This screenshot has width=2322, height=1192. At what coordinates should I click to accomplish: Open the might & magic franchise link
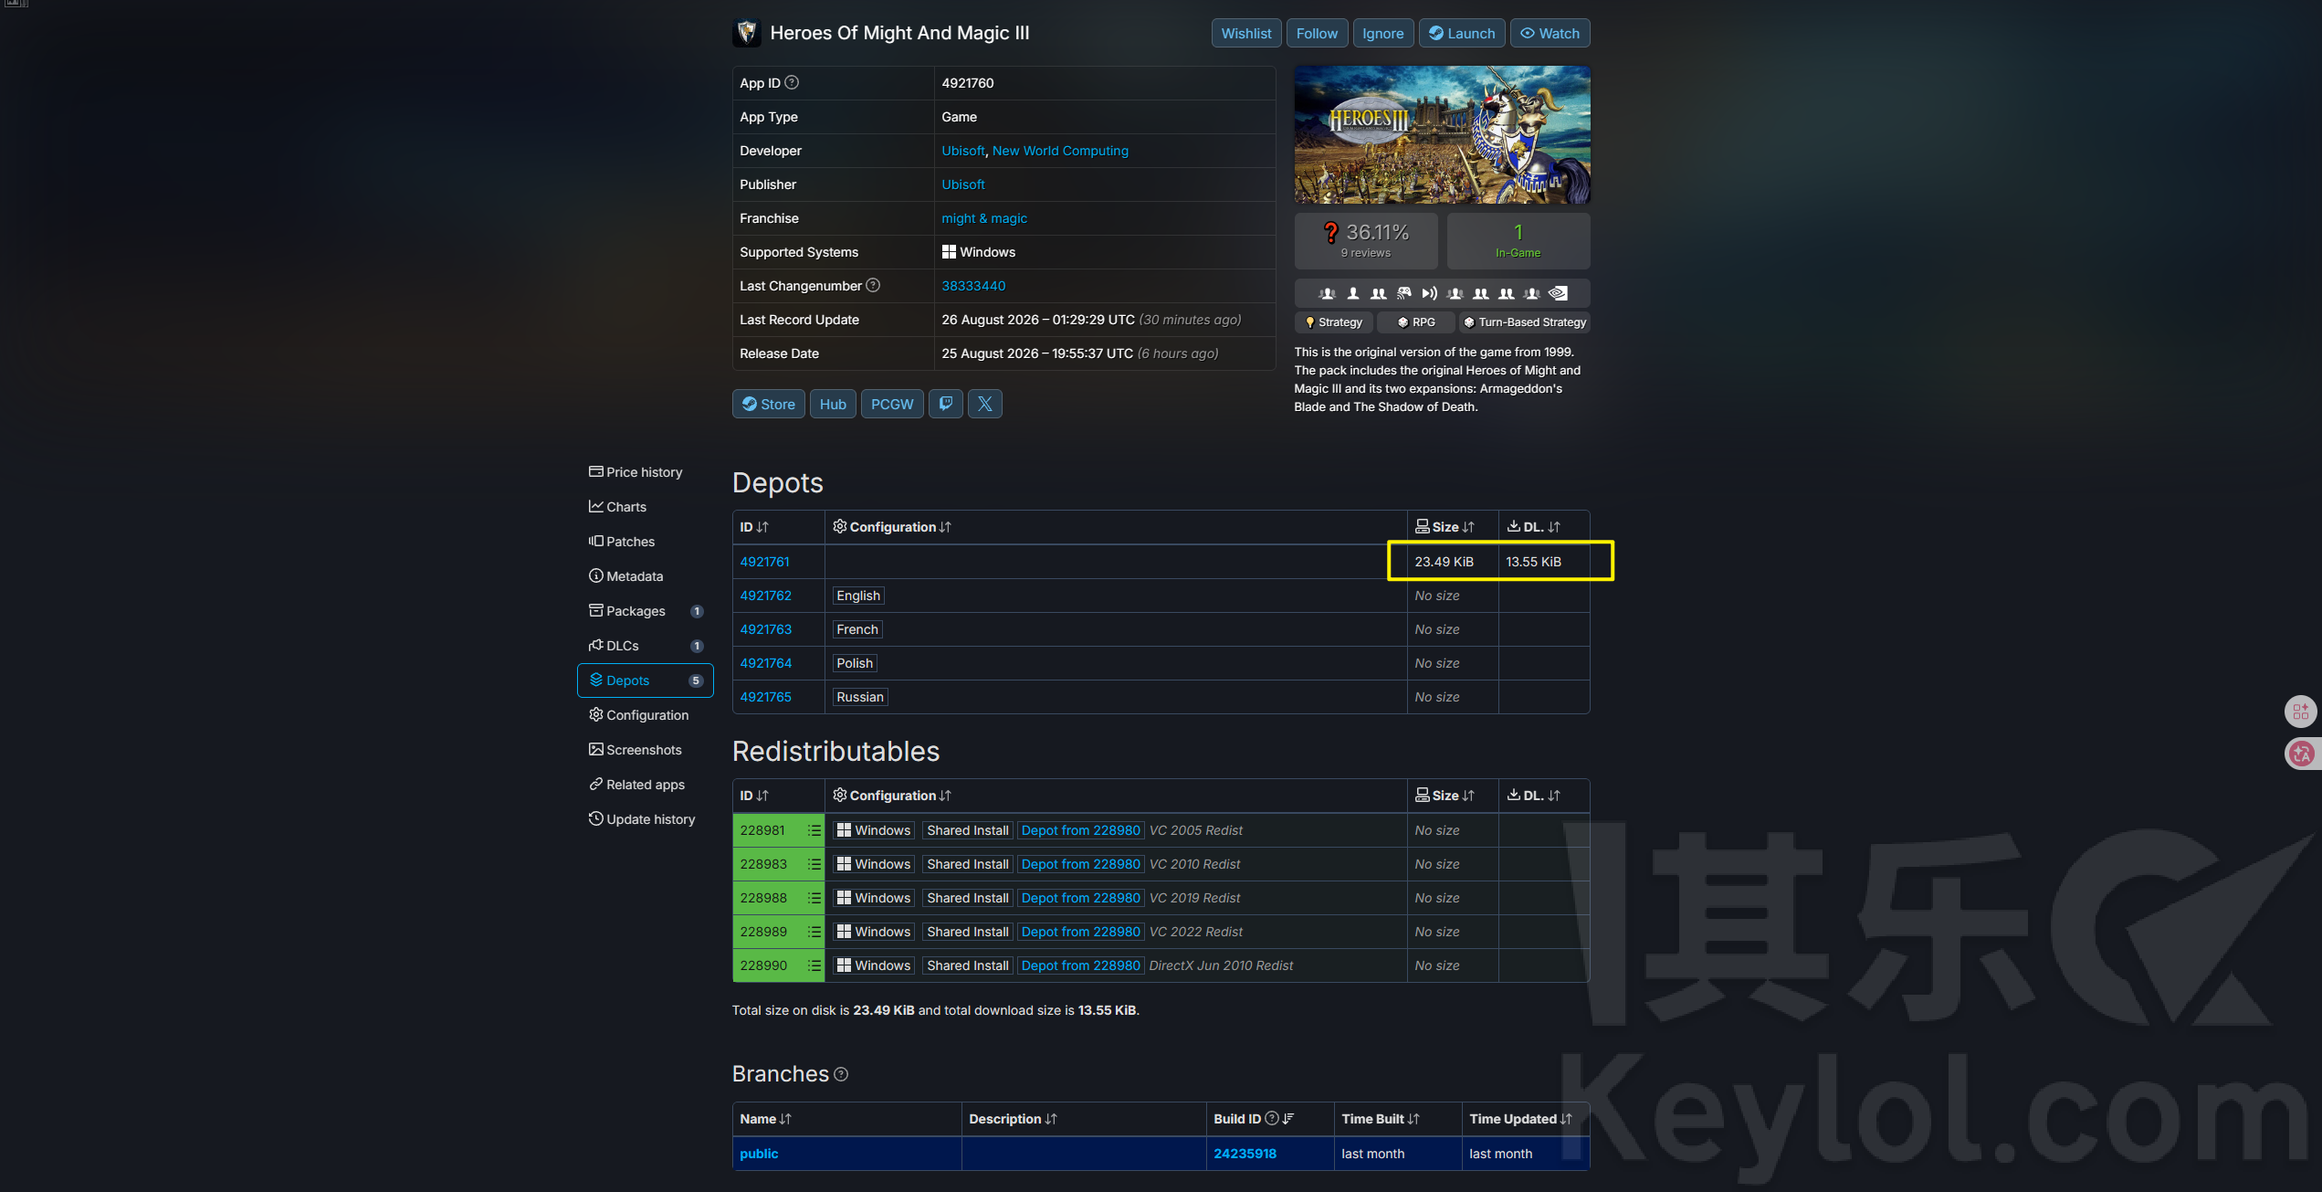(984, 218)
